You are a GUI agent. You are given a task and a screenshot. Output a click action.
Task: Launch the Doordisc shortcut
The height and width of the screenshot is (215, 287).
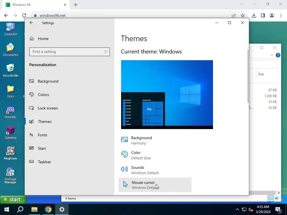pos(10,112)
